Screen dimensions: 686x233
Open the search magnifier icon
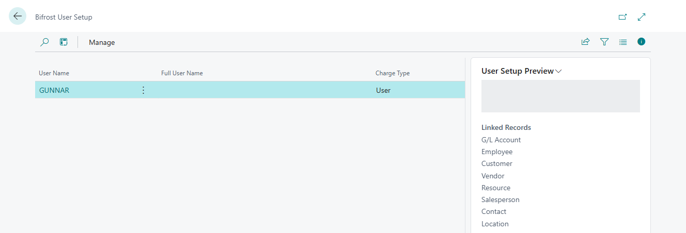pyautogui.click(x=44, y=42)
